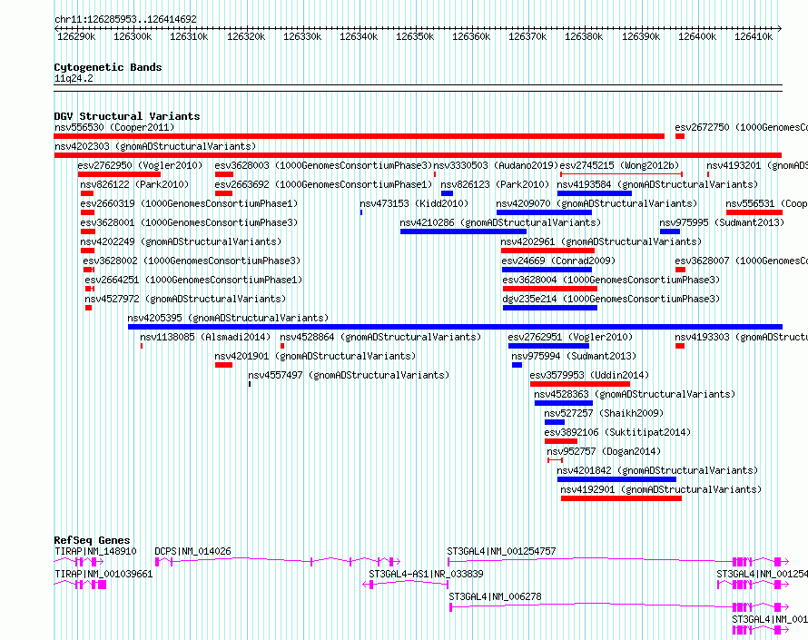
Task: Click nsv4210286 gnomAD variant label
Action: pyautogui.click(x=500, y=222)
